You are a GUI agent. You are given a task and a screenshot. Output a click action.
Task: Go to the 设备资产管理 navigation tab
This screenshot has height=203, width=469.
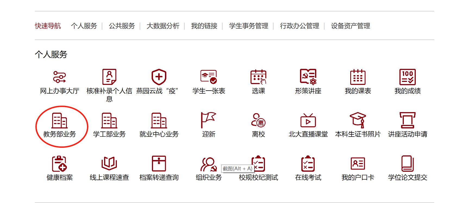(x=350, y=26)
